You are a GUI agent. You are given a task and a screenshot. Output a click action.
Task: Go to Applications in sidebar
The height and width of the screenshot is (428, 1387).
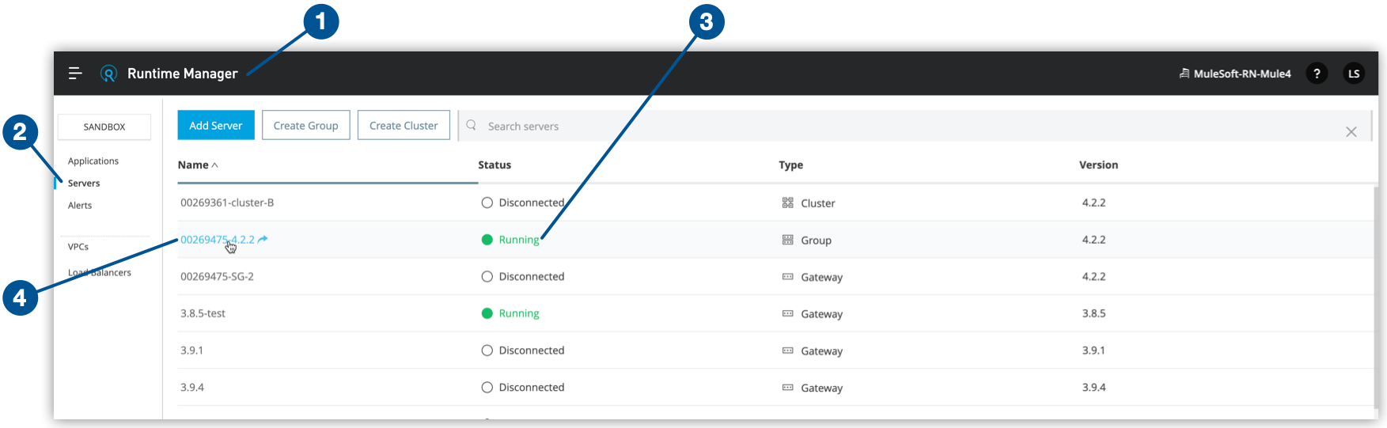pyautogui.click(x=93, y=161)
